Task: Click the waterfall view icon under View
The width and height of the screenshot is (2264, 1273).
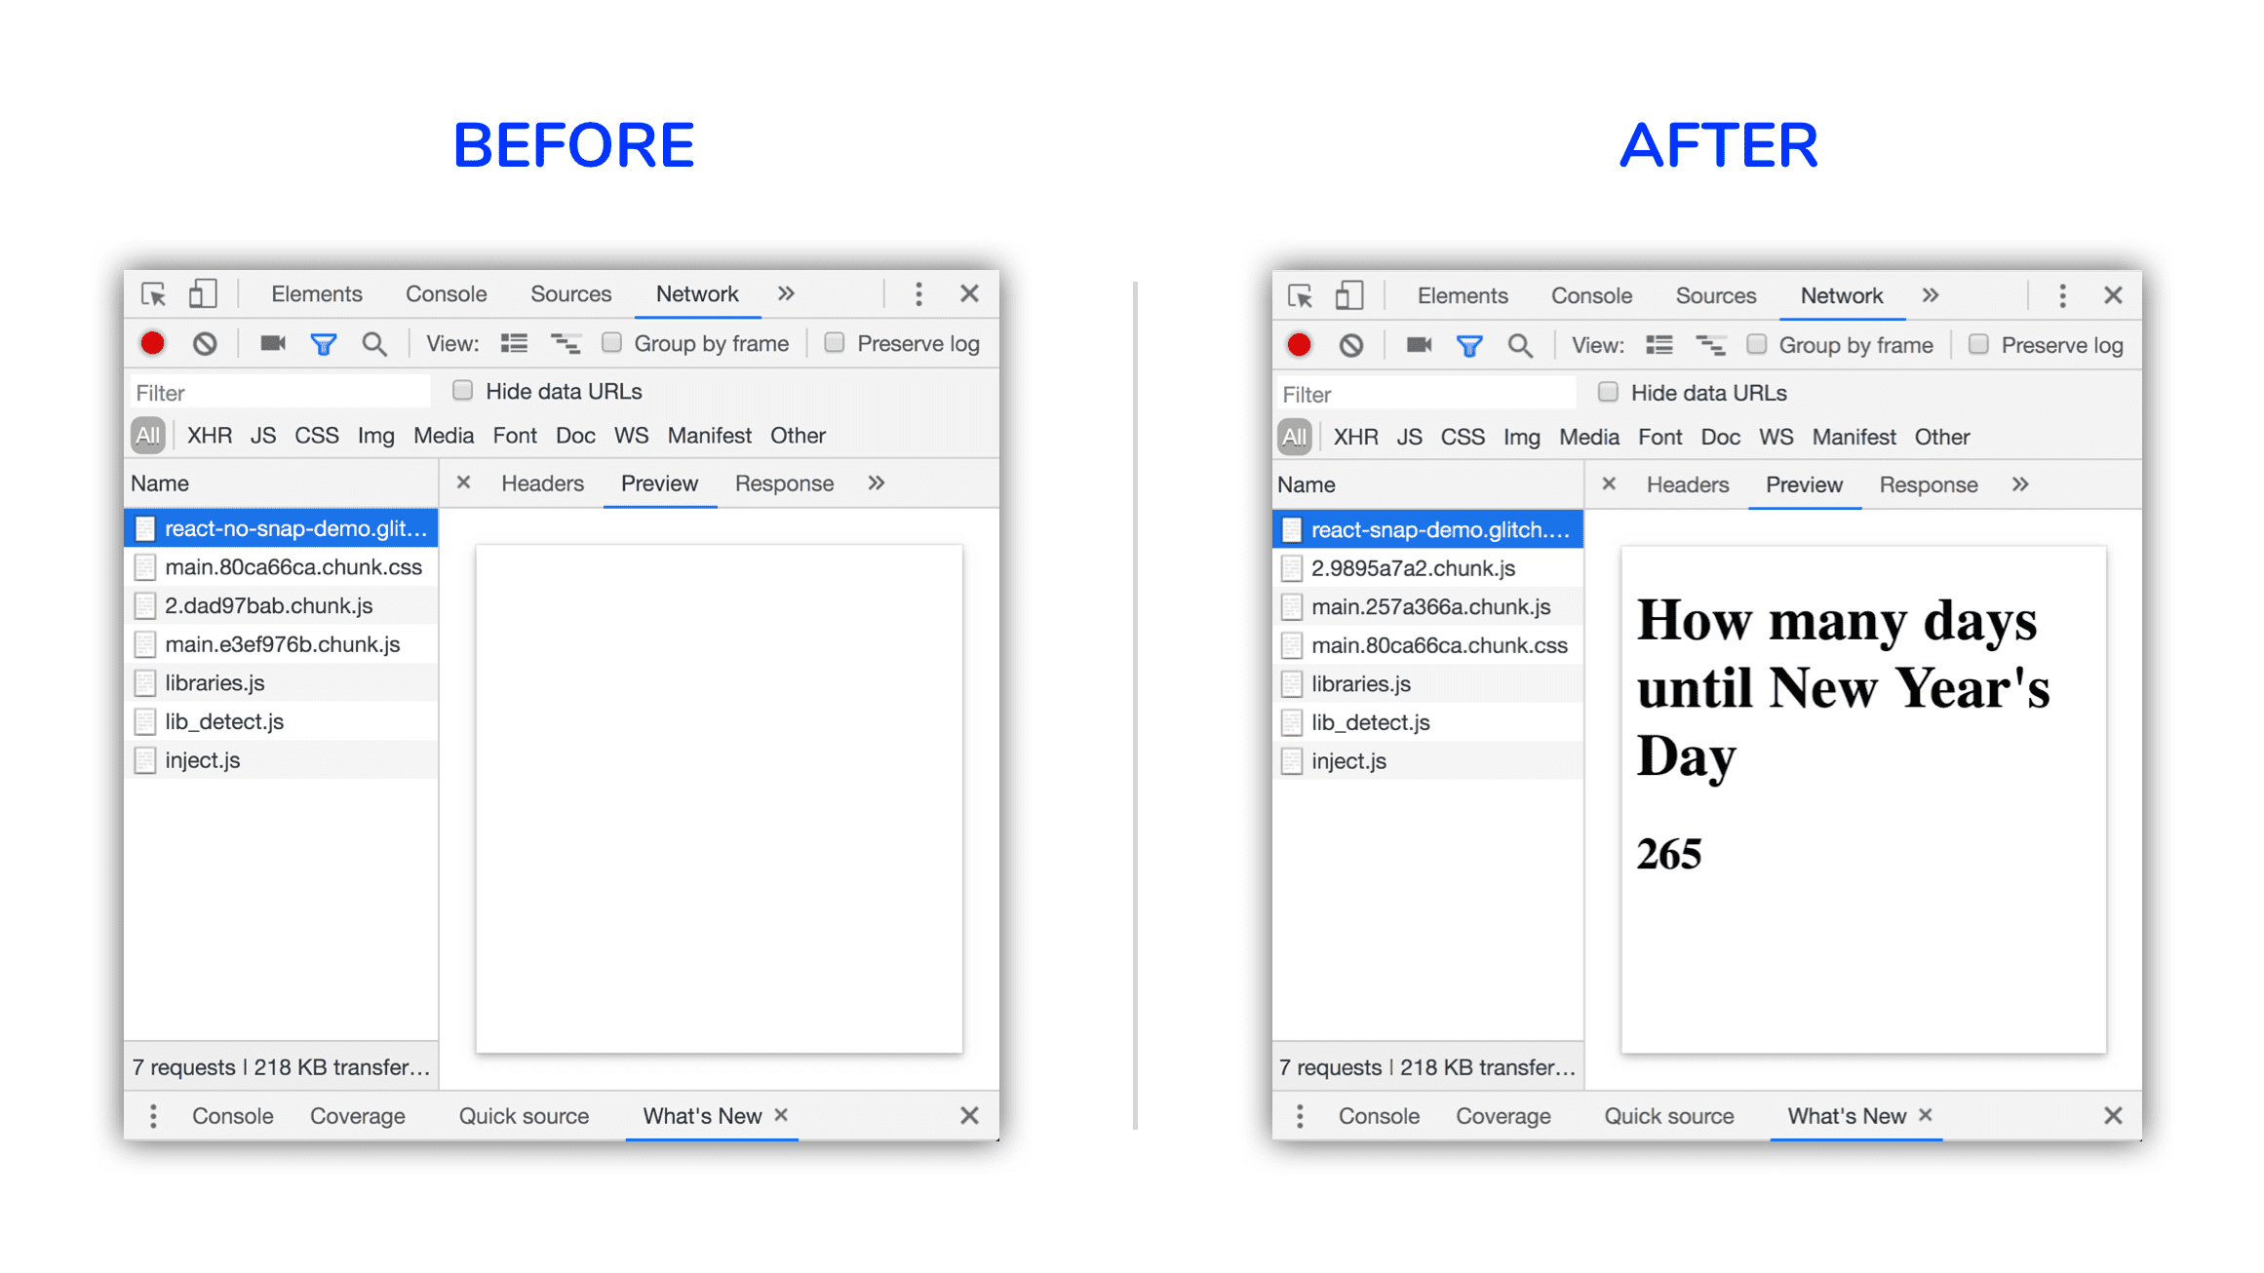Action: click(563, 343)
